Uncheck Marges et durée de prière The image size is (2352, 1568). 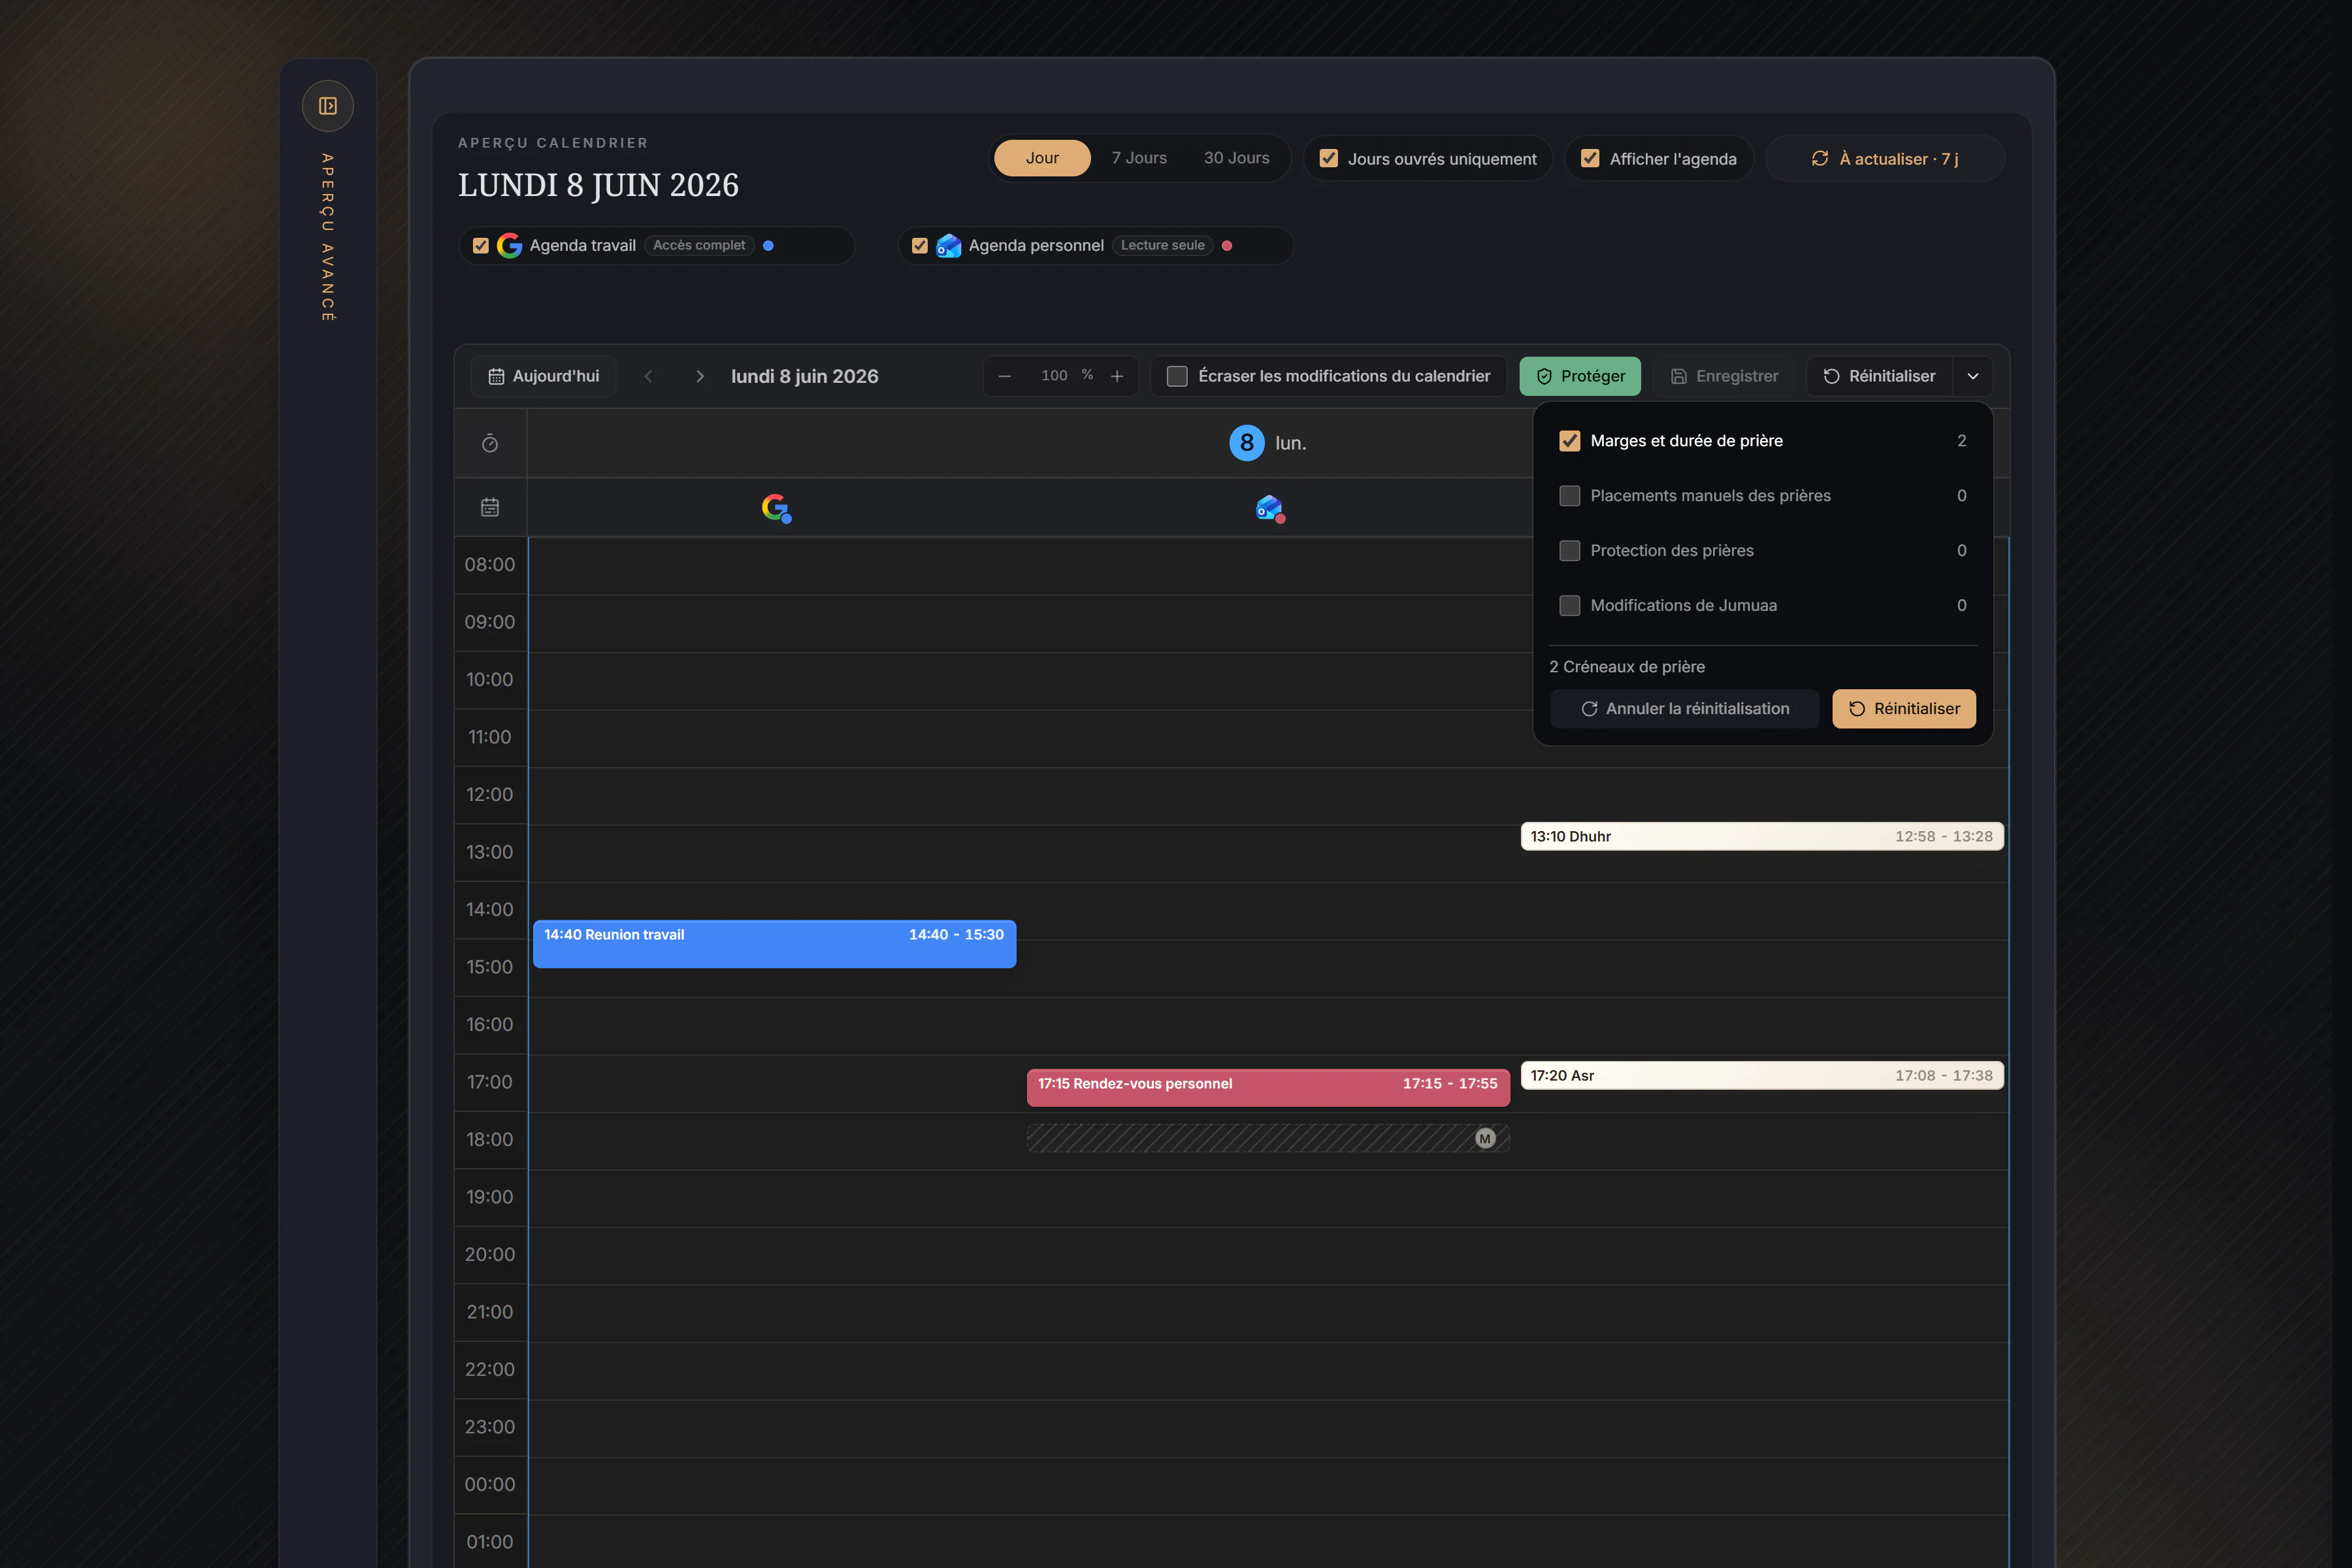(x=1570, y=441)
